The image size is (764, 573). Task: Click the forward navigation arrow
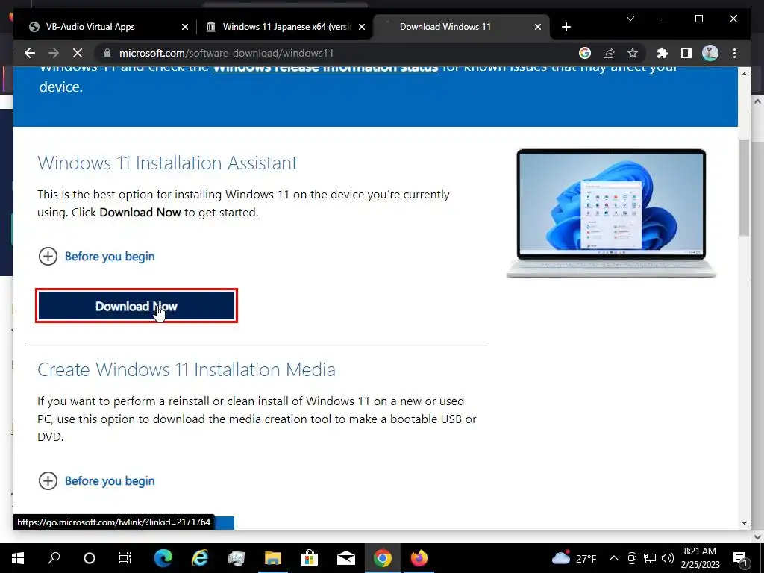click(54, 53)
